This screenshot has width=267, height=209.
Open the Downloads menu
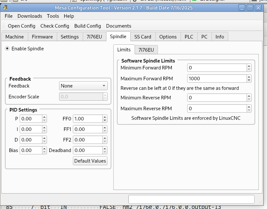30,16
